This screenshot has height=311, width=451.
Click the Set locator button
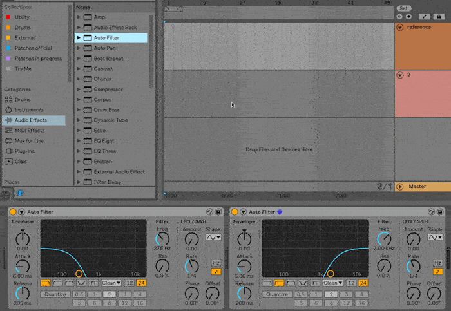pos(404,8)
